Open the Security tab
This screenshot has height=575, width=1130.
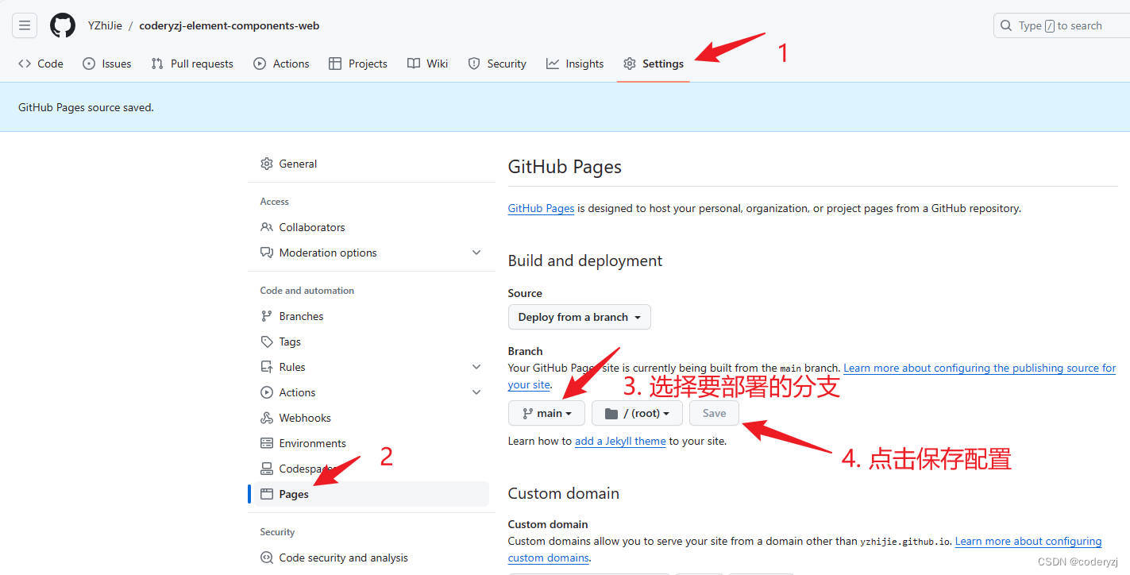(x=497, y=64)
